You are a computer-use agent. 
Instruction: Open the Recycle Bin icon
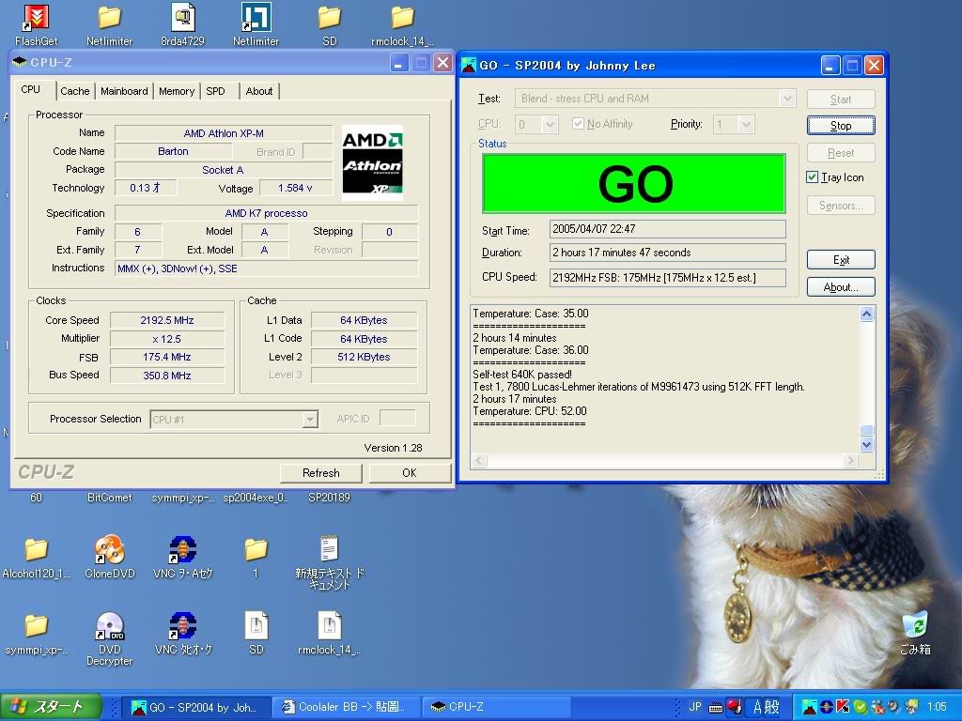coord(914,625)
